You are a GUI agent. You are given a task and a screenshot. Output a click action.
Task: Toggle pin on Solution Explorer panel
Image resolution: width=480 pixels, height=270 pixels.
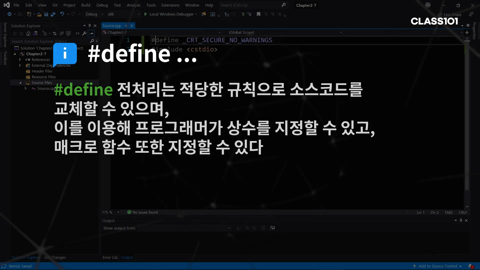coord(89,26)
